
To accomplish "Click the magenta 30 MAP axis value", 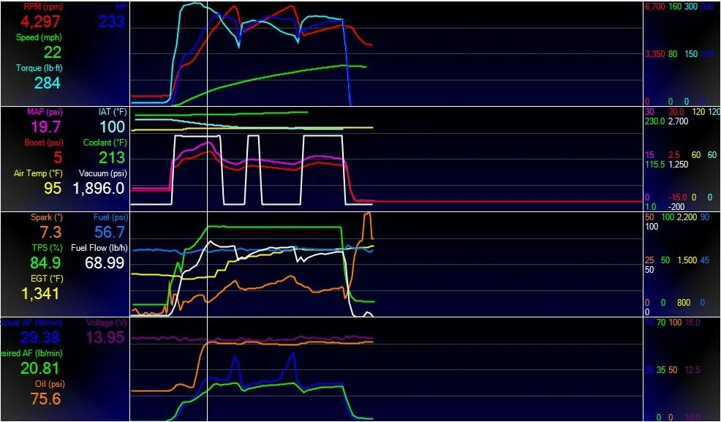I will pyautogui.click(x=649, y=112).
